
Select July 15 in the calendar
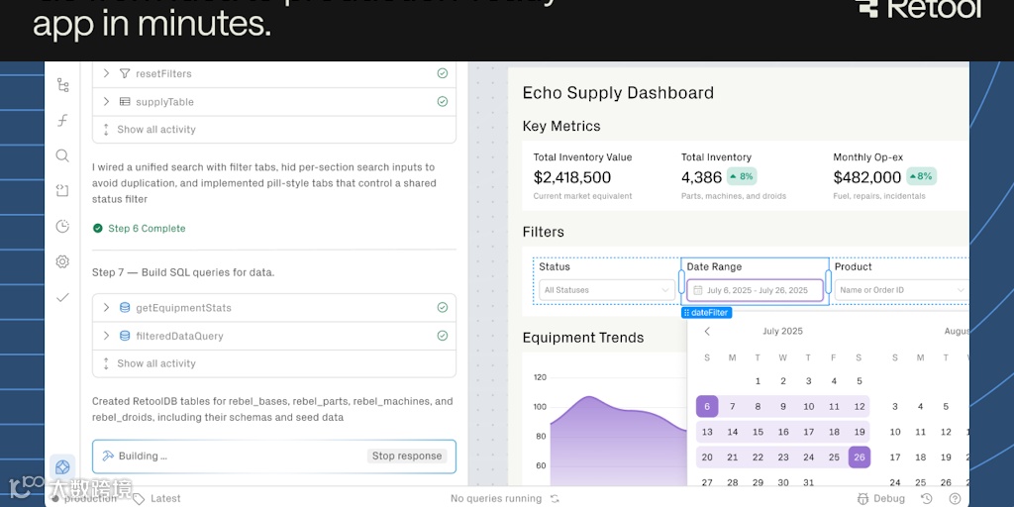758,432
